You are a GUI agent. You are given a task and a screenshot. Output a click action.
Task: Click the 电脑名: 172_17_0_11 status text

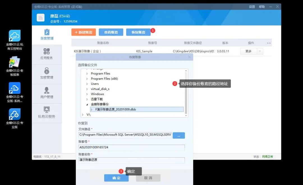[47, 157]
